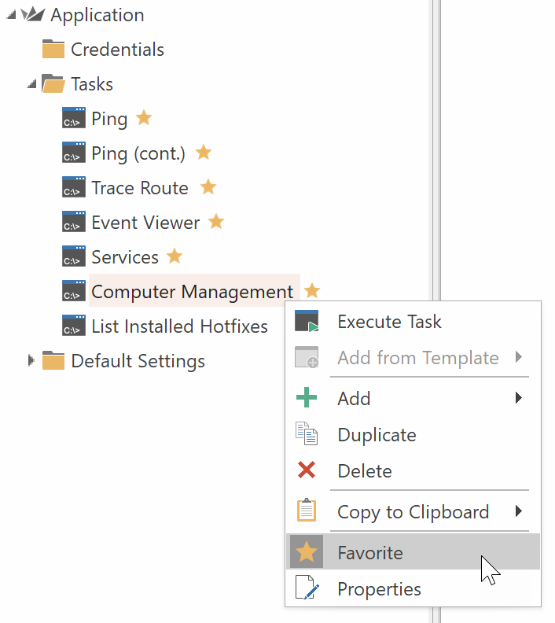The image size is (555, 623).
Task: Collapse the Tasks folder arrow
Action: (31, 84)
